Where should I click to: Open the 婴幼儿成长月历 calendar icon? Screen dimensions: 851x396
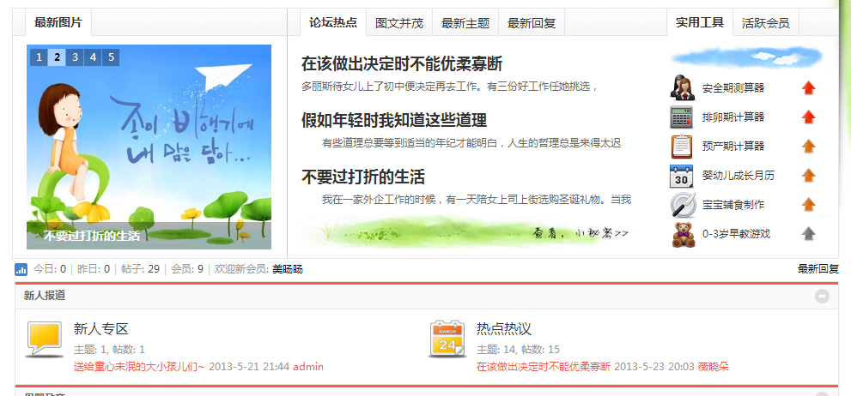point(682,176)
